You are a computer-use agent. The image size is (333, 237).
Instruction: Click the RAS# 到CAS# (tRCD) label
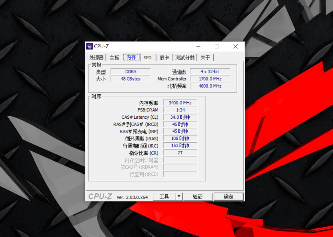136,125
